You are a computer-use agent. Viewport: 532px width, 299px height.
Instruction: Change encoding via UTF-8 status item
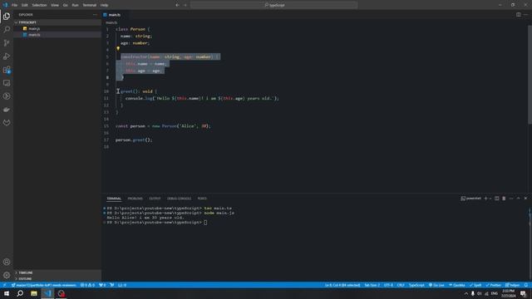pyautogui.click(x=388, y=285)
